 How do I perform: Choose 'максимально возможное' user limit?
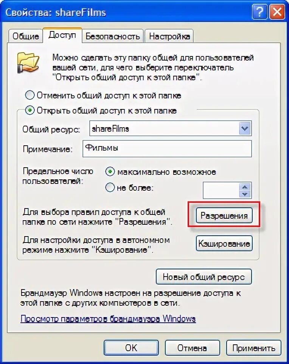click(x=110, y=172)
